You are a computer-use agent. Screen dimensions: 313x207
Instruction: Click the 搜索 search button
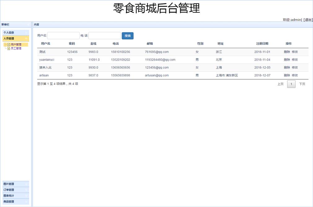[127, 36]
